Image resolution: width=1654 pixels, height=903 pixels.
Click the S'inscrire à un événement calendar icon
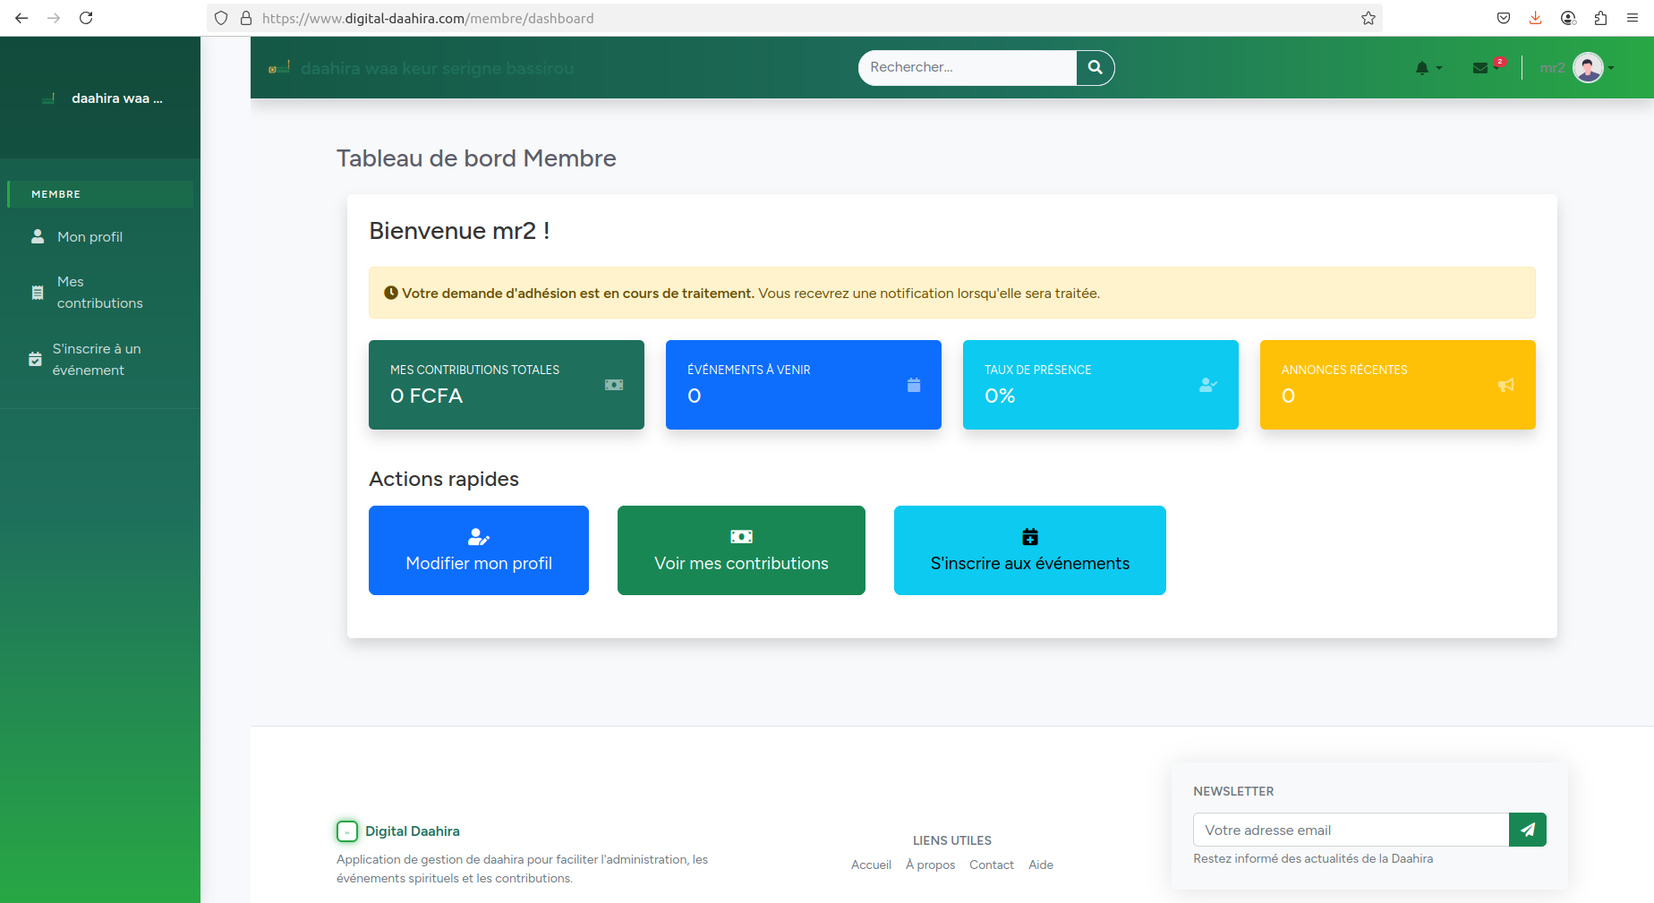(x=35, y=359)
